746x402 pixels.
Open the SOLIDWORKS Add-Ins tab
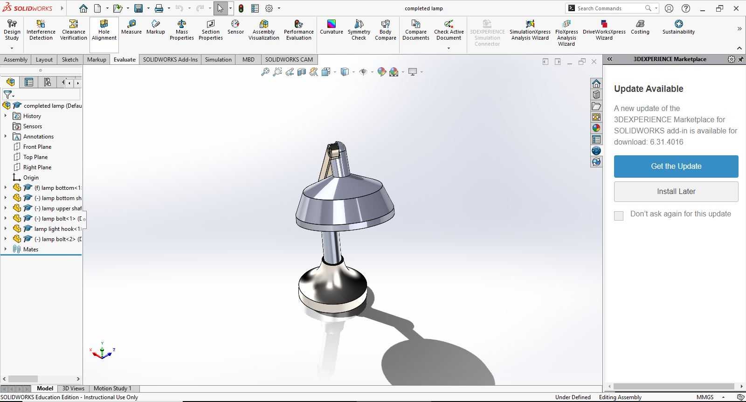click(170, 59)
